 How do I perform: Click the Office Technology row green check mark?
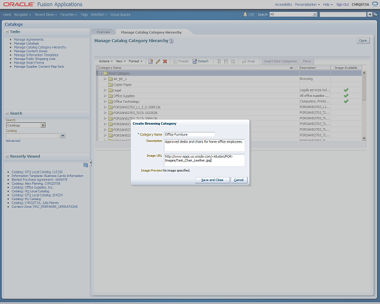pos(346,102)
